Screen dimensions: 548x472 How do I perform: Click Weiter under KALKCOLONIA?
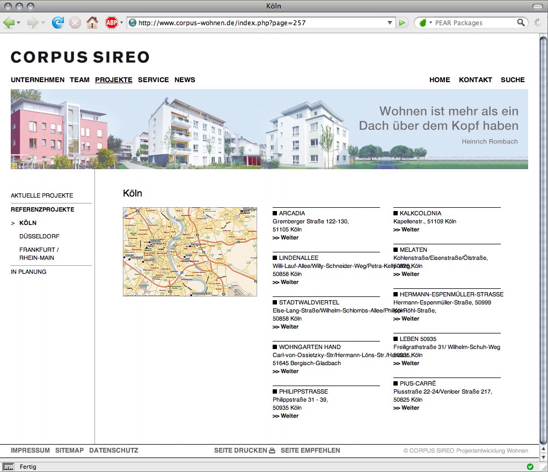click(406, 230)
